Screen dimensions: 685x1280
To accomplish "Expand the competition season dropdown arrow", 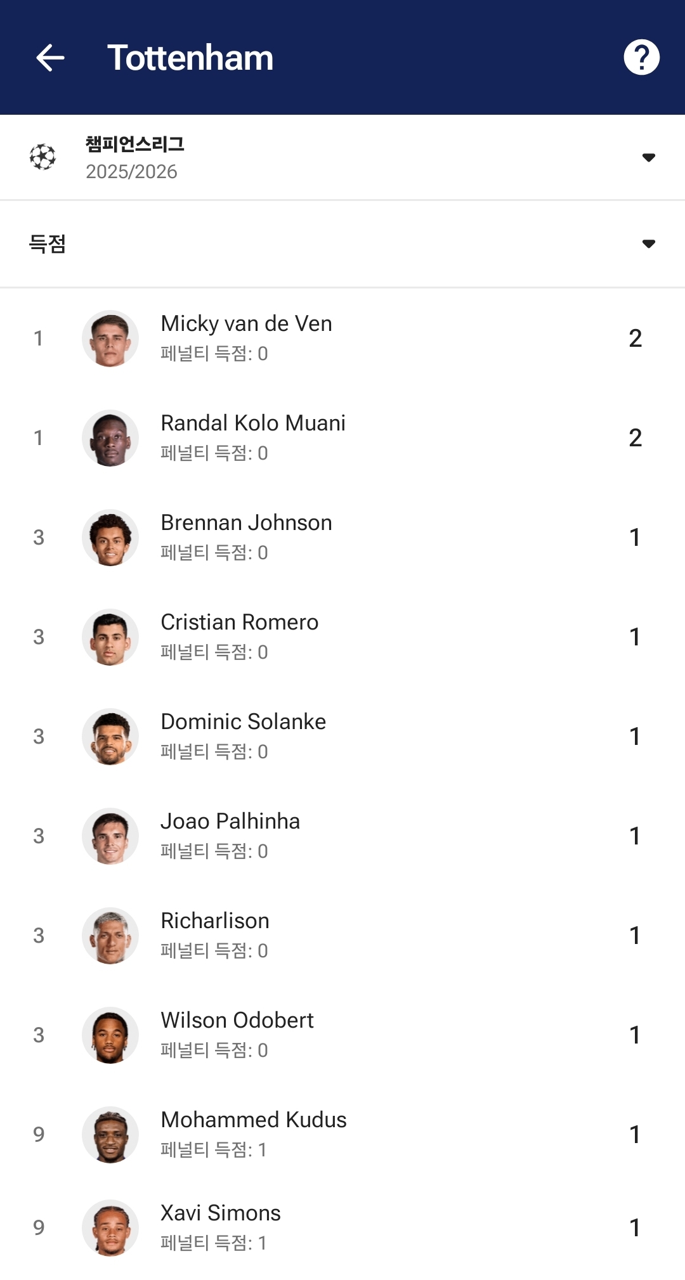I will (x=648, y=157).
